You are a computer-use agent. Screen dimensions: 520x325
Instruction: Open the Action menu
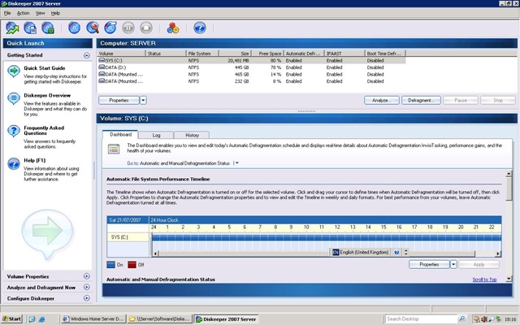click(24, 13)
